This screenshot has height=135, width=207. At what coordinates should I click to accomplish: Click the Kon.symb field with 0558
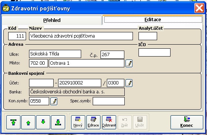click(x=39, y=101)
